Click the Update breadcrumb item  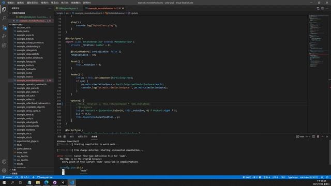point(133,13)
